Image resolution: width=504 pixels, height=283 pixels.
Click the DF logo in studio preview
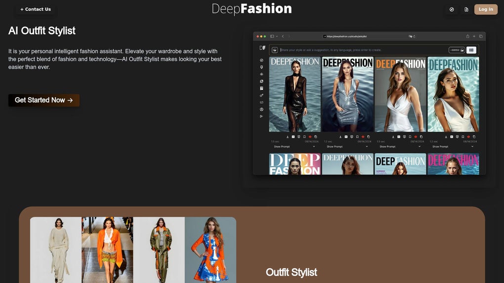262,48
